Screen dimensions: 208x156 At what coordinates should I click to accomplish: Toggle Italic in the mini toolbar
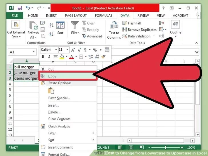pos(49,57)
